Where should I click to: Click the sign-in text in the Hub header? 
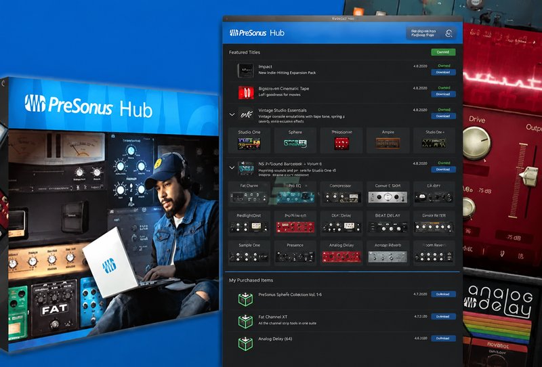pos(423,33)
